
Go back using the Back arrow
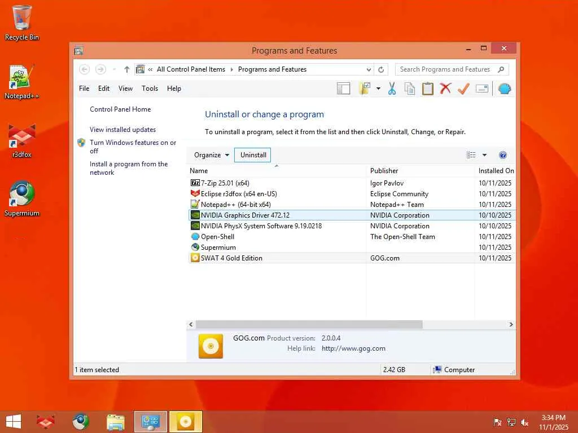coord(85,69)
